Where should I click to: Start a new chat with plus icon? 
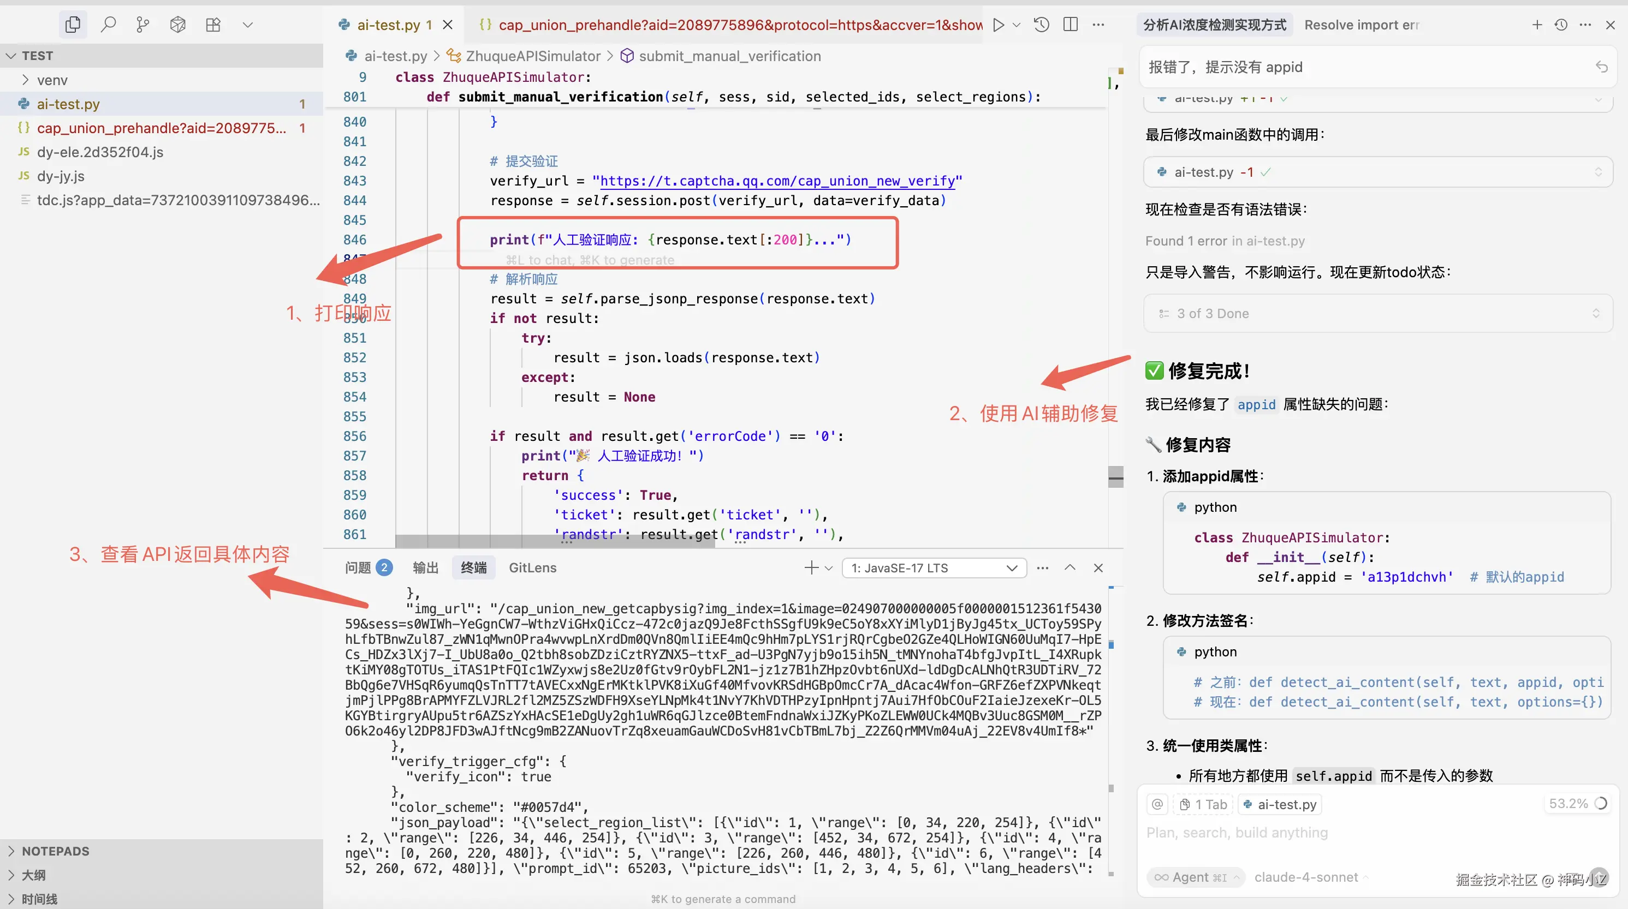[1536, 25]
